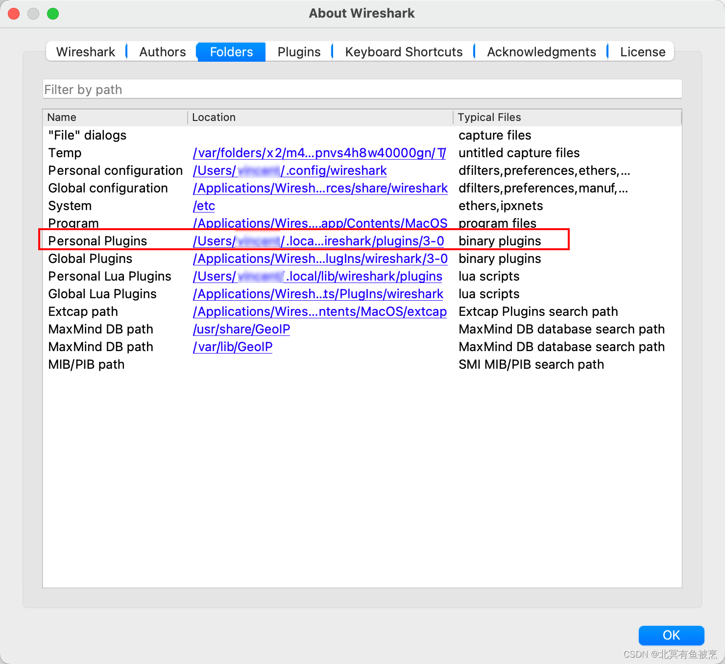
Task: Open Global Lua Plugins folder link
Action: click(318, 294)
